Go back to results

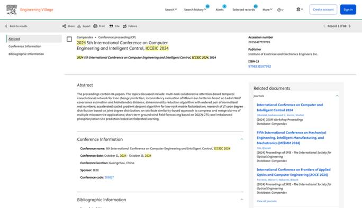pos(16,26)
